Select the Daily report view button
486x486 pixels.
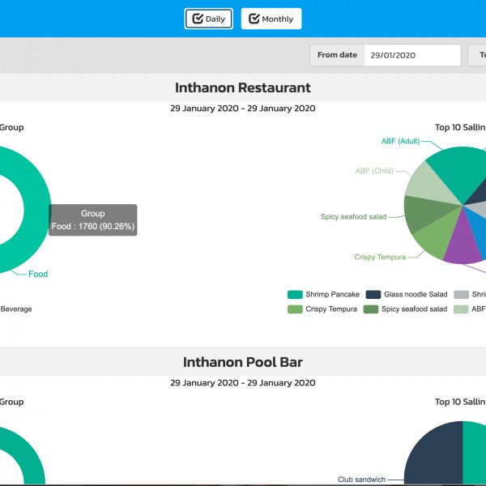pos(208,19)
